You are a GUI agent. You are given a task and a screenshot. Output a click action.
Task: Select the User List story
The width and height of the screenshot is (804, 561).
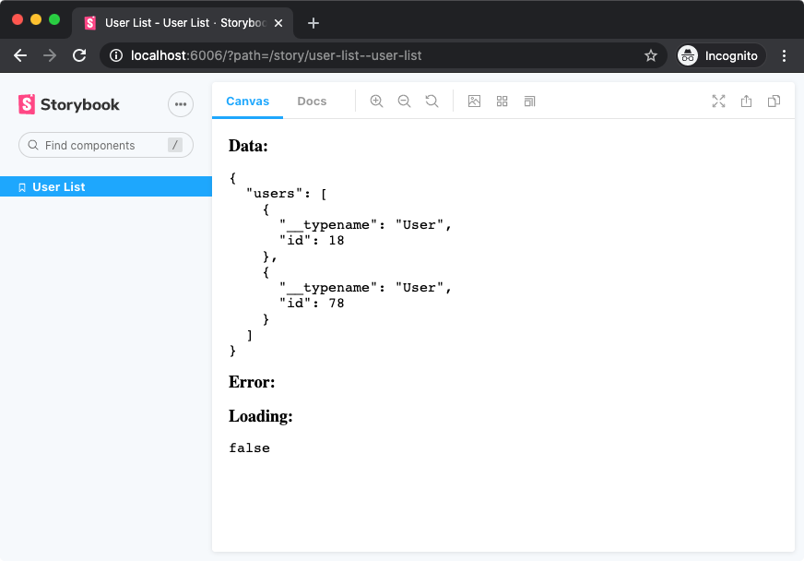pyautogui.click(x=106, y=186)
